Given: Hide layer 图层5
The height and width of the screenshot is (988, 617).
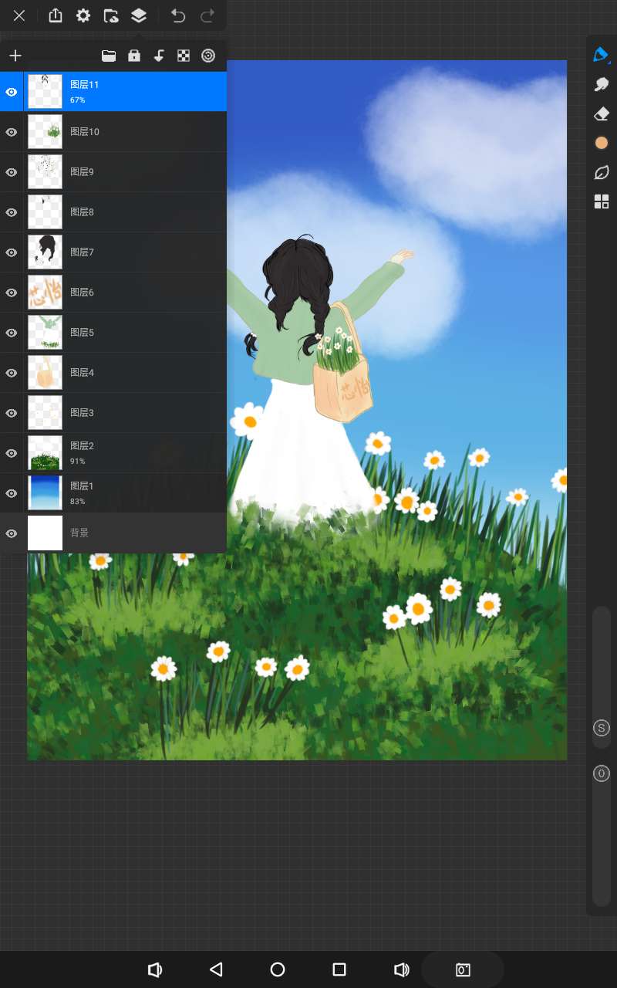Looking at the screenshot, I should (x=12, y=333).
